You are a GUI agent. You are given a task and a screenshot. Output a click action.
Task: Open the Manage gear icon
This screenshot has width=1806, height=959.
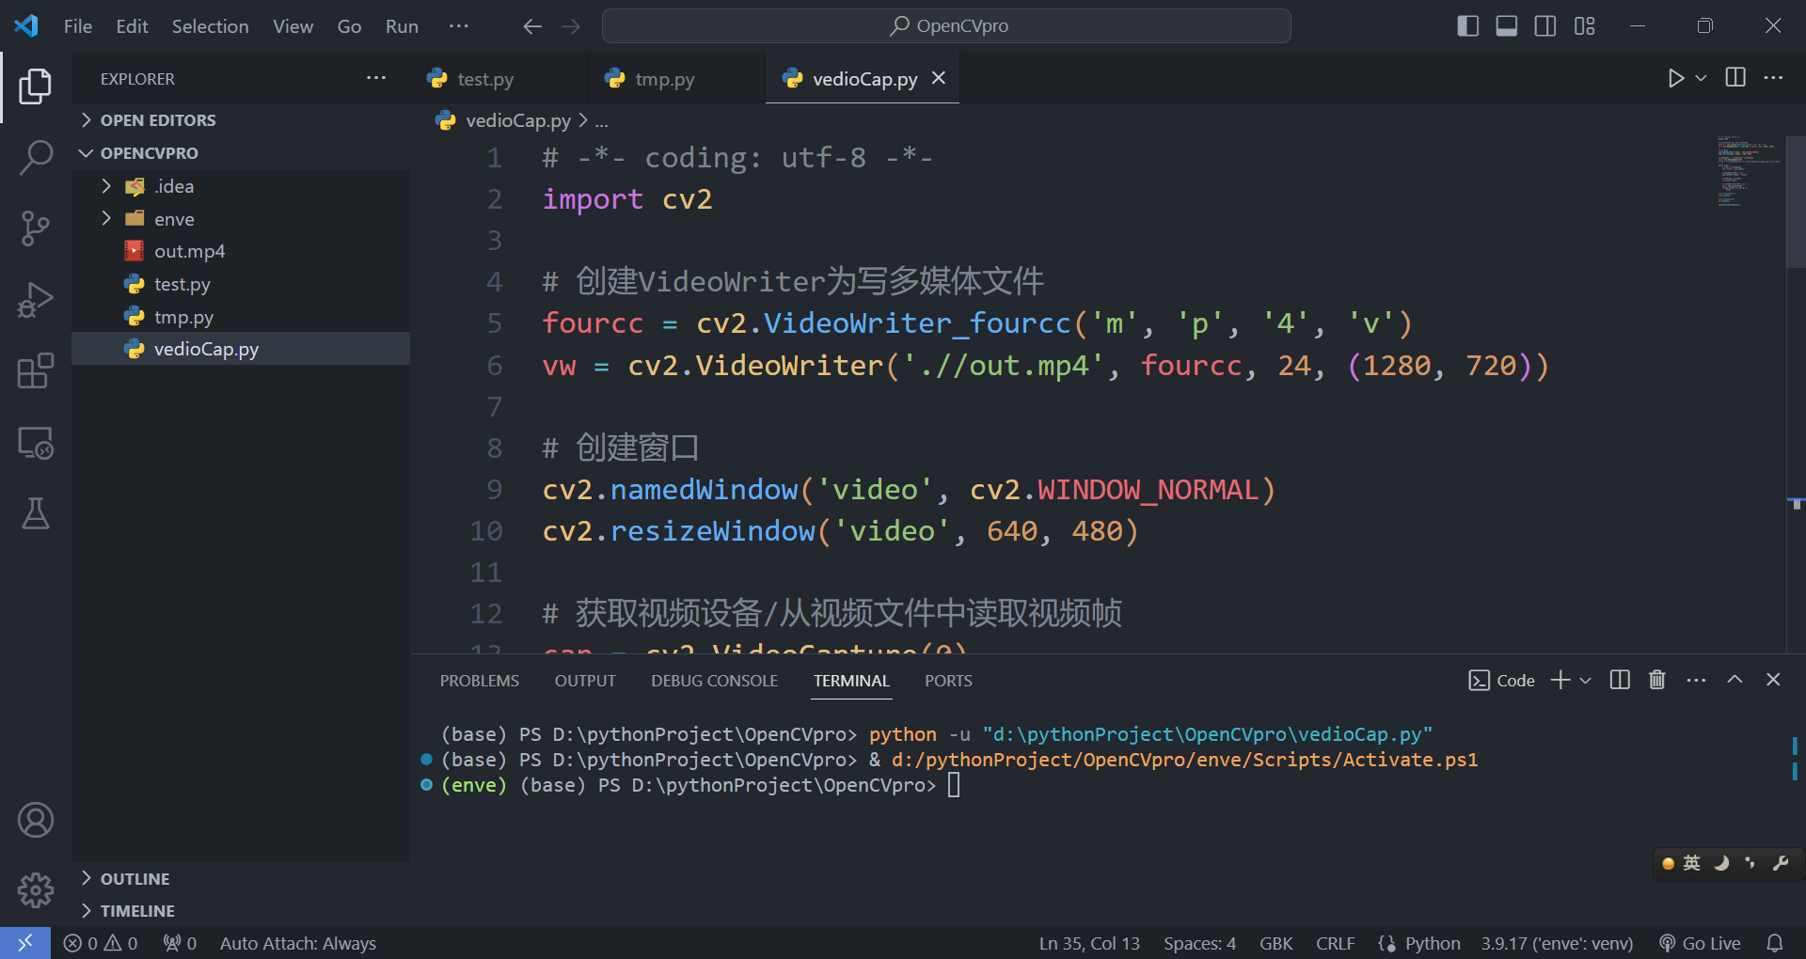35,889
